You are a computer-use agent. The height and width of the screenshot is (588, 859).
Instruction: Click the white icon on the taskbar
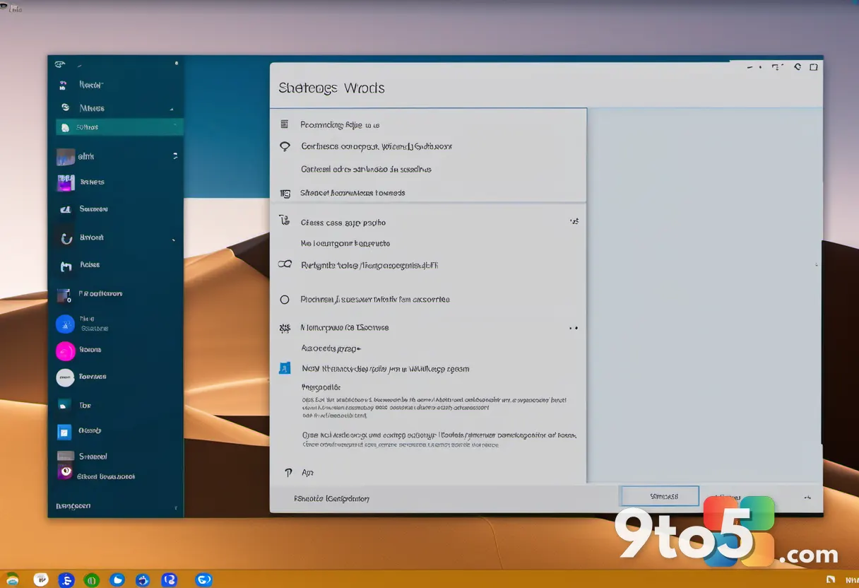[x=41, y=580]
